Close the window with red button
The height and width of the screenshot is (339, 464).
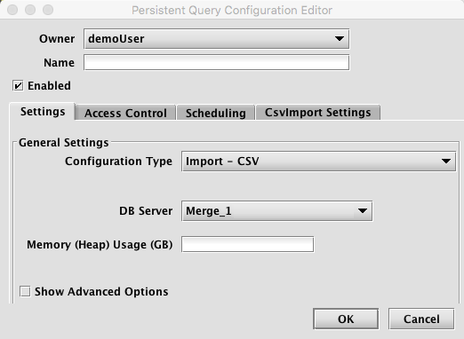(12, 10)
